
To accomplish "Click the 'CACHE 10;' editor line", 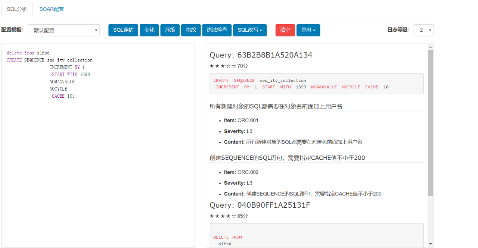I will point(63,96).
